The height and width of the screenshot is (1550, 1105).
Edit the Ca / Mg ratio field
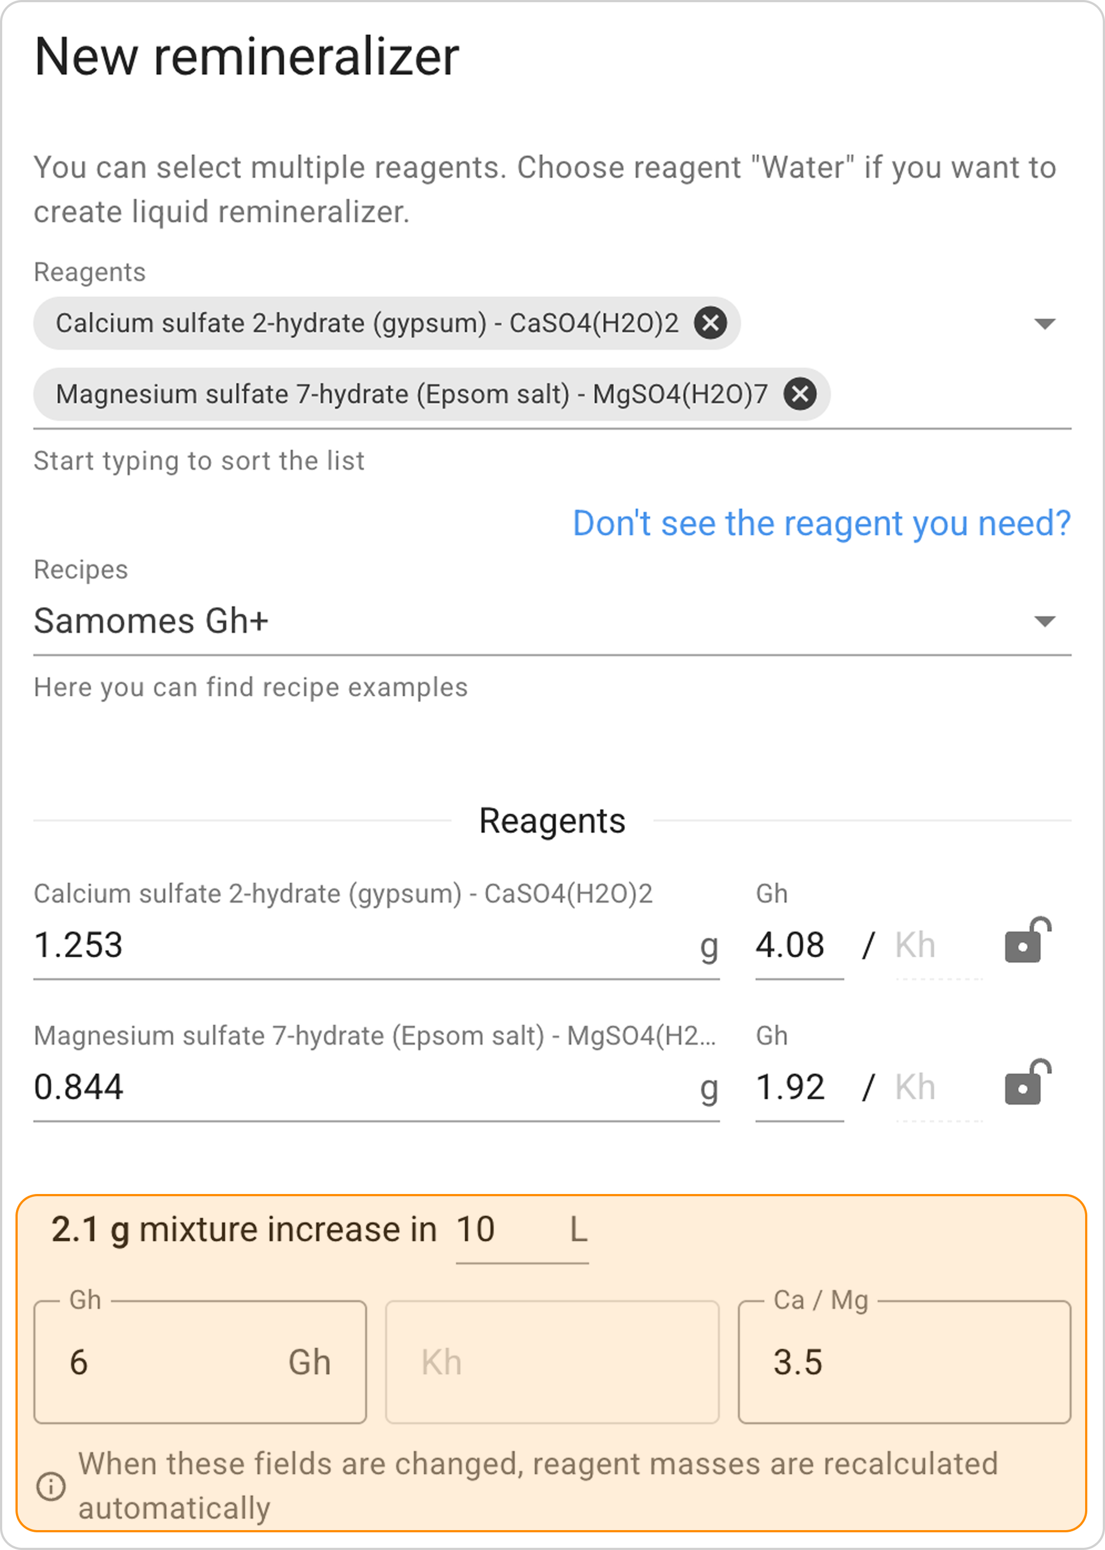coord(903,1363)
